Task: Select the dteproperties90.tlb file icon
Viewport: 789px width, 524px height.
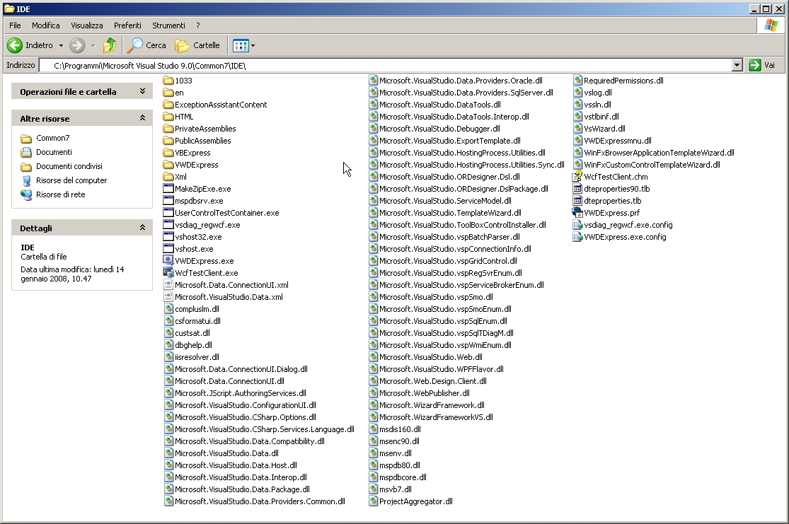Action: [577, 189]
